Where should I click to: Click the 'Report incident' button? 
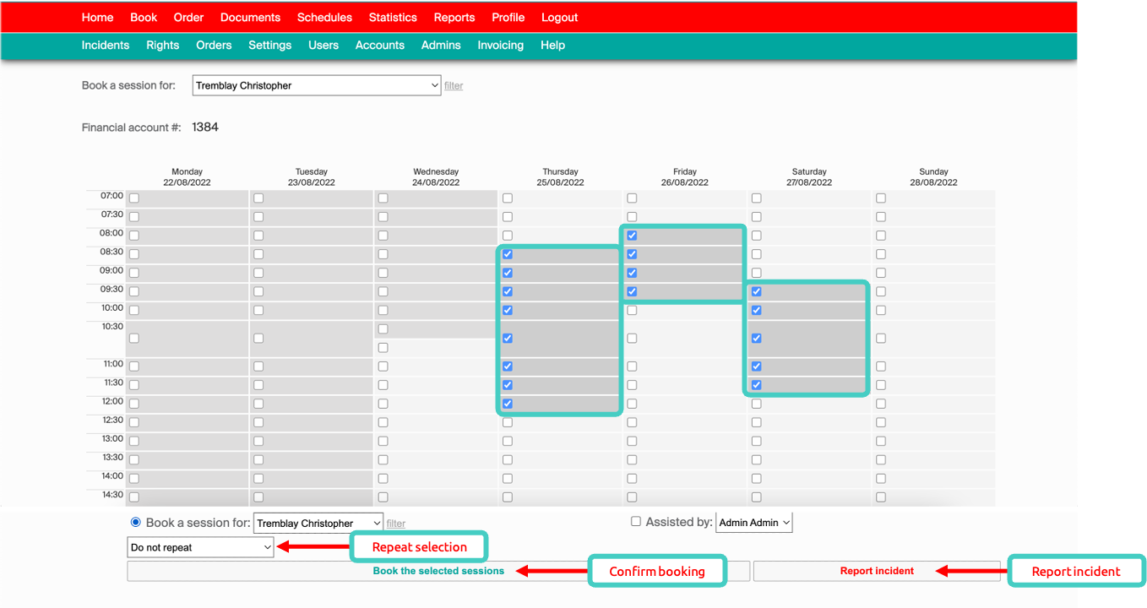click(876, 571)
